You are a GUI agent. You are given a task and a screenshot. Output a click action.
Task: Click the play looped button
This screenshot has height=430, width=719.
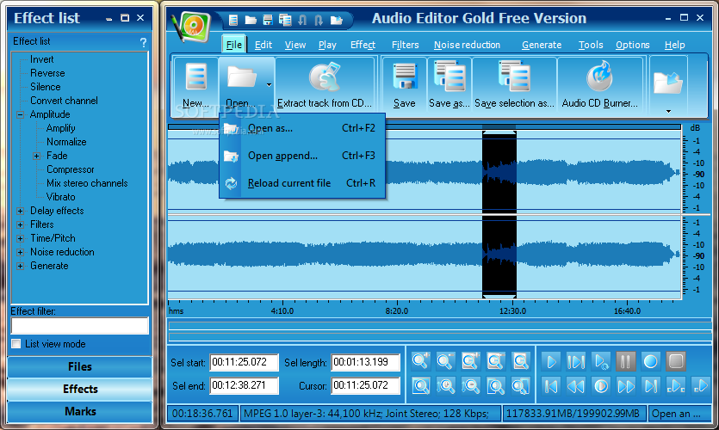pos(601,361)
